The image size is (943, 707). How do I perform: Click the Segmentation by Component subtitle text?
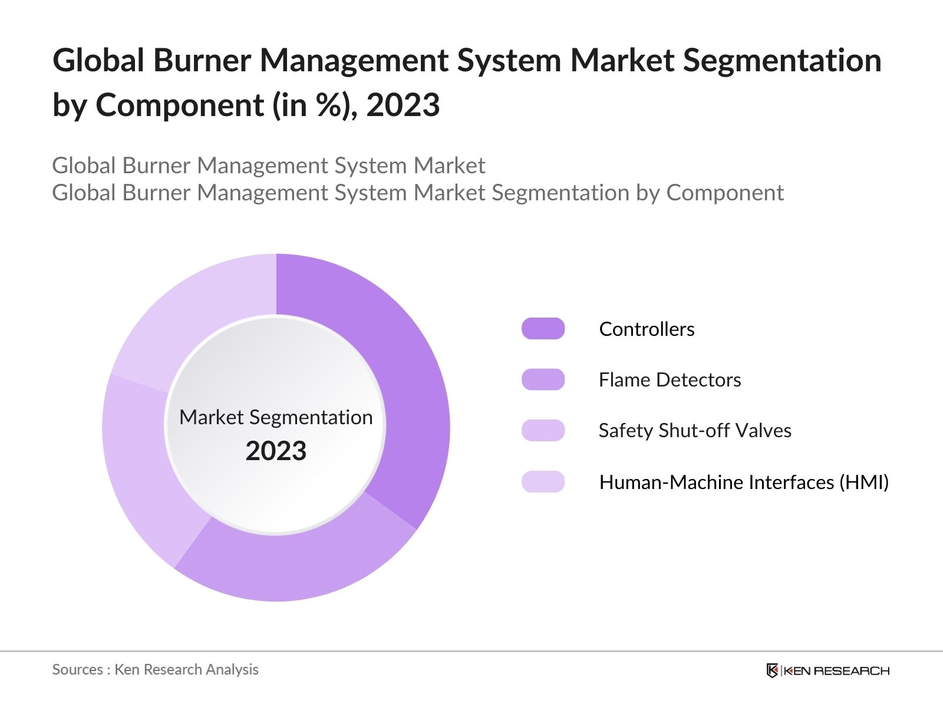[x=418, y=192]
